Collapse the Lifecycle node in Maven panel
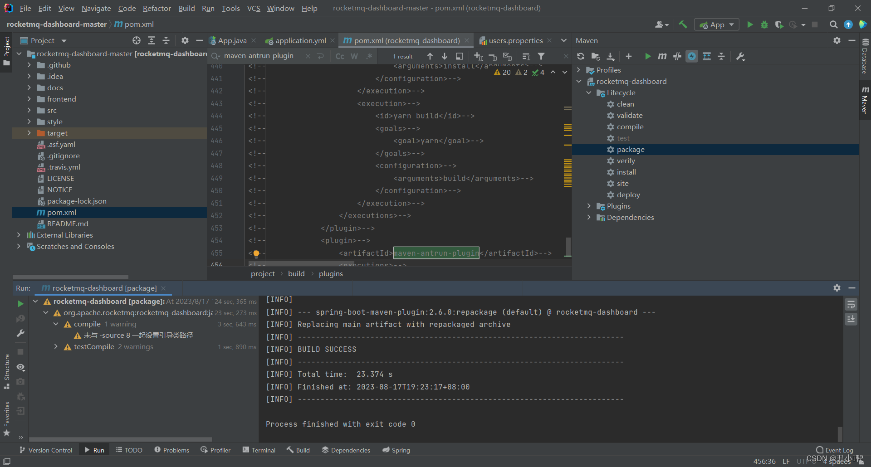The width and height of the screenshot is (871, 467). (x=588, y=92)
